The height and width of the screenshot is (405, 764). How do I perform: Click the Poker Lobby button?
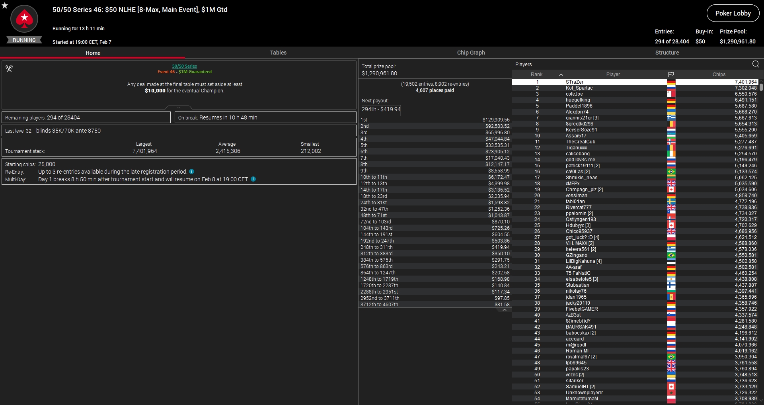coord(733,13)
